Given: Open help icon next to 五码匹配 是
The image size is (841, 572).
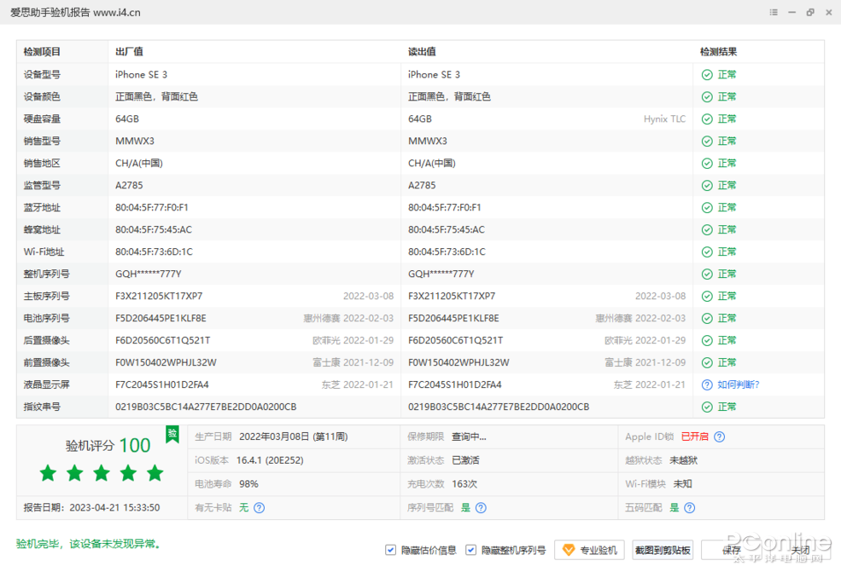Looking at the screenshot, I should click(x=690, y=508).
